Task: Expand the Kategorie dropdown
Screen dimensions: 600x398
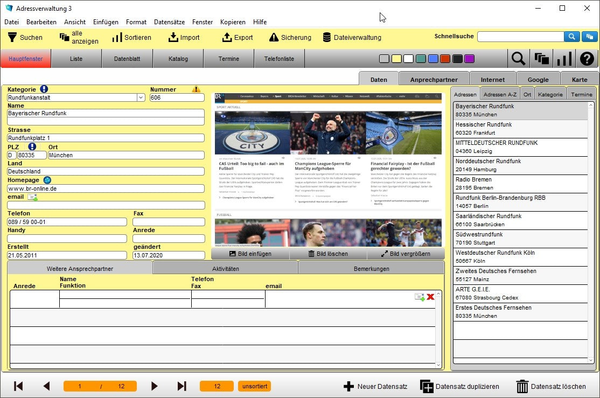Action: pos(141,97)
